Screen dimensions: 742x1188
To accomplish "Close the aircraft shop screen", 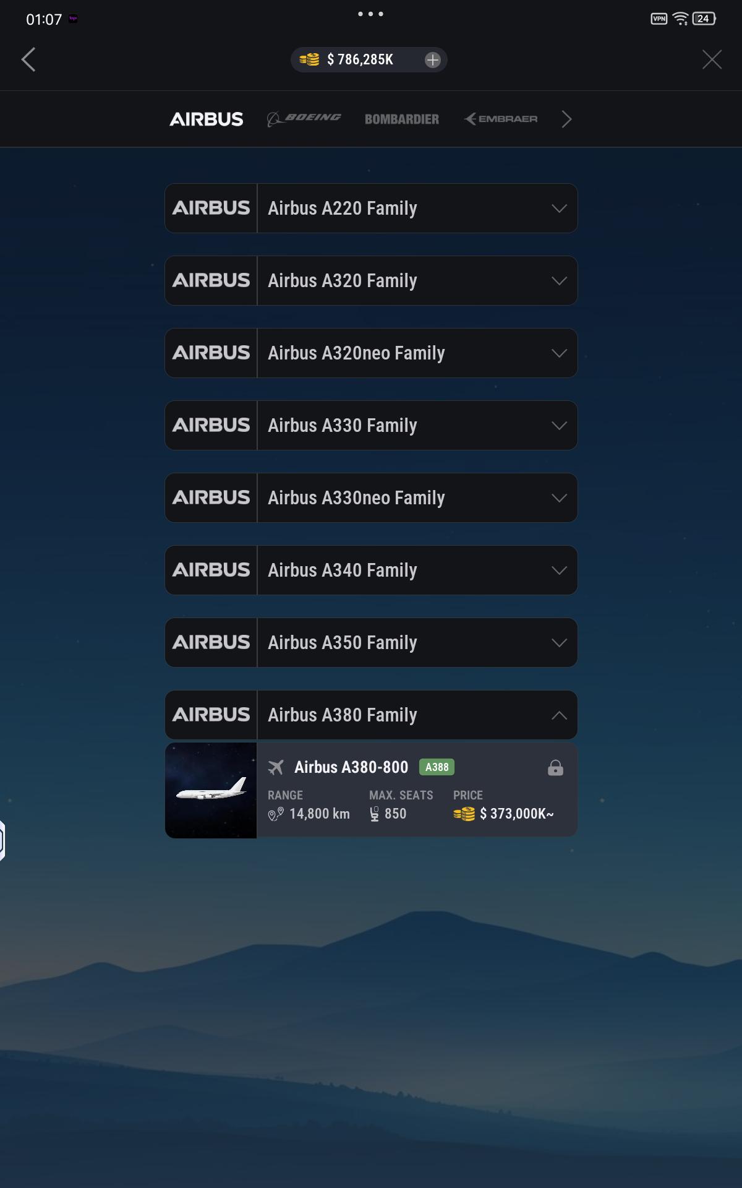I will point(712,59).
